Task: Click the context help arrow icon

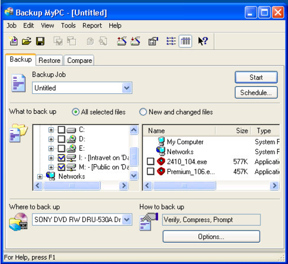Action: pyautogui.click(x=203, y=41)
